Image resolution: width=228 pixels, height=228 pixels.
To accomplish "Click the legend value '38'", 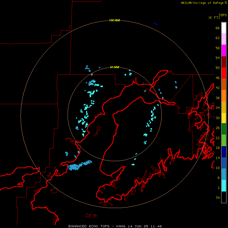I will (x=218, y=98).
